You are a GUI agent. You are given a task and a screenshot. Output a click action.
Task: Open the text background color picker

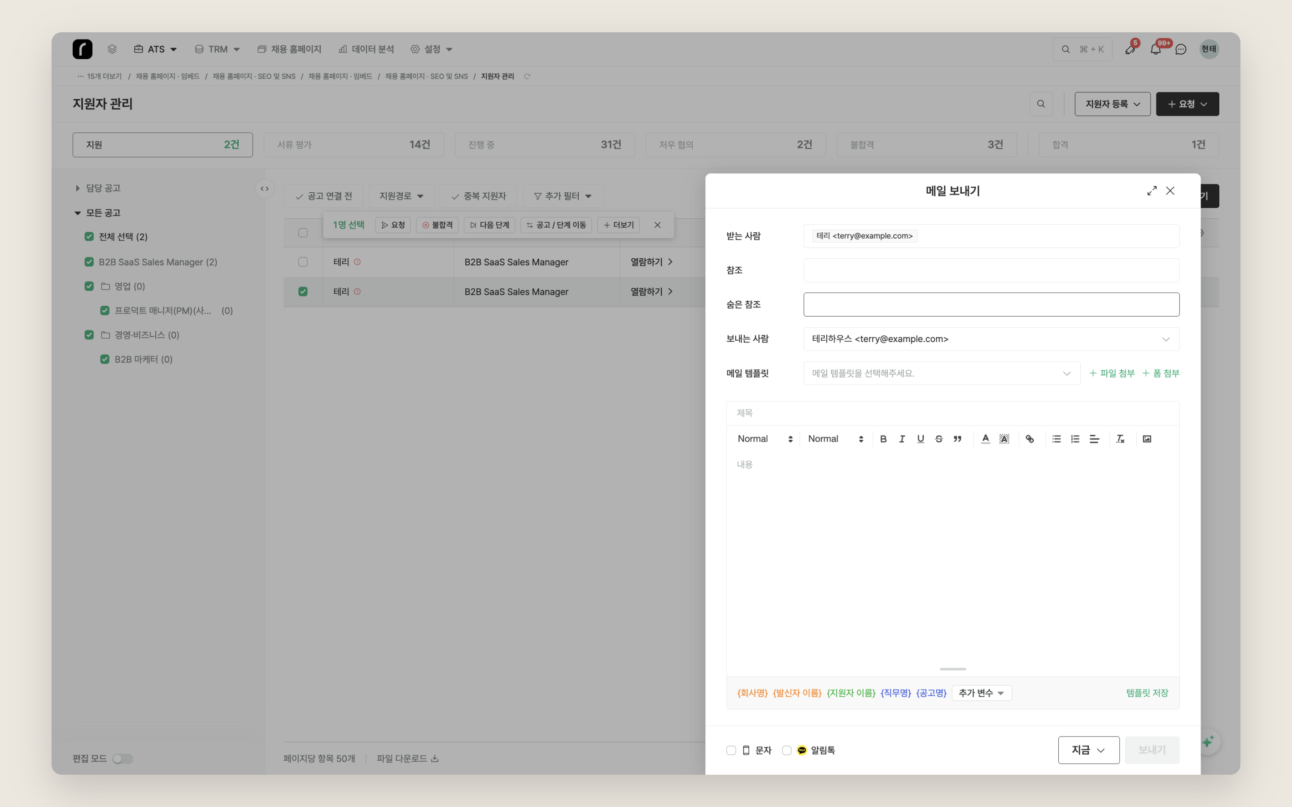pos(1004,439)
